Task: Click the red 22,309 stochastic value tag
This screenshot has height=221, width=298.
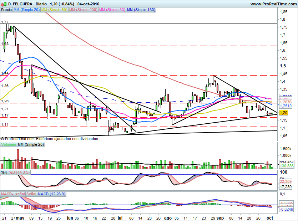Action: (286, 181)
